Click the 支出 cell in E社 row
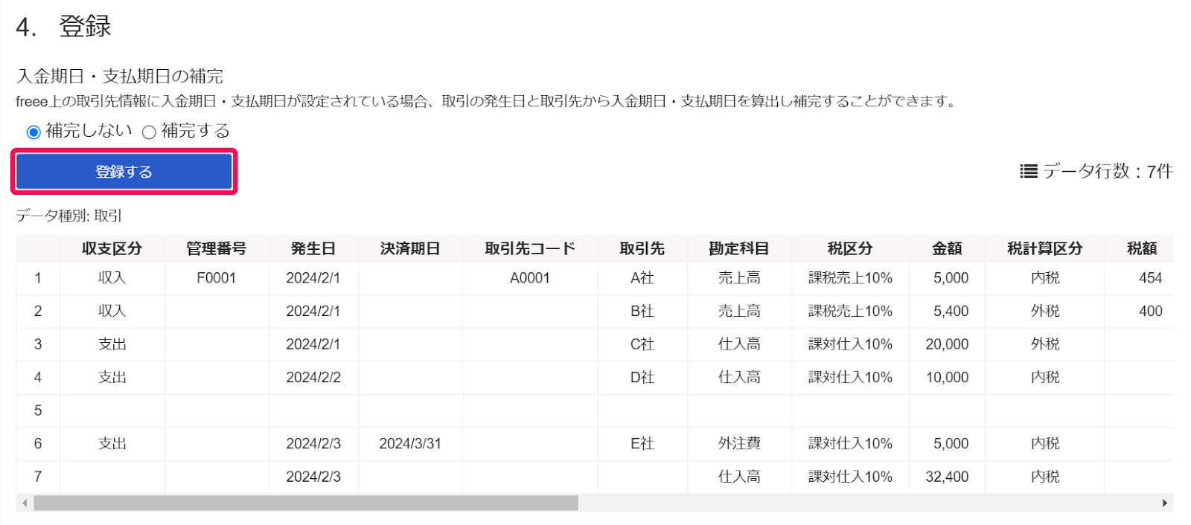Viewport: 1191px width, 525px height. pyautogui.click(x=112, y=444)
